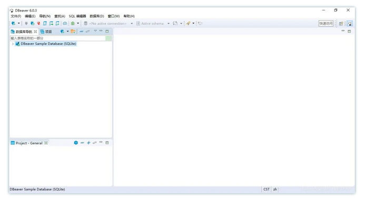Toggle link with editor in Project panel
The height and width of the screenshot is (206, 376).
coord(94,143)
